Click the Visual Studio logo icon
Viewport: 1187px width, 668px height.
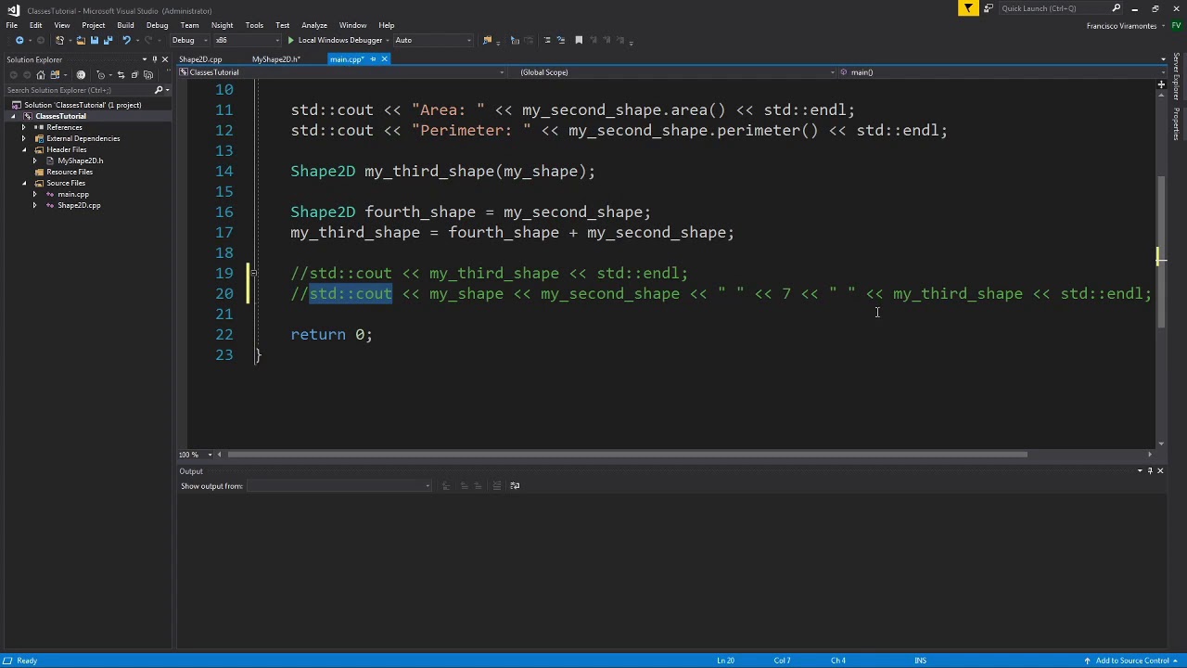click(13, 10)
